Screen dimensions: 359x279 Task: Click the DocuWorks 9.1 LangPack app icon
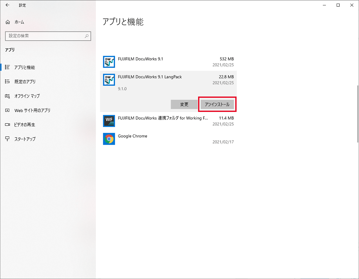(109, 80)
